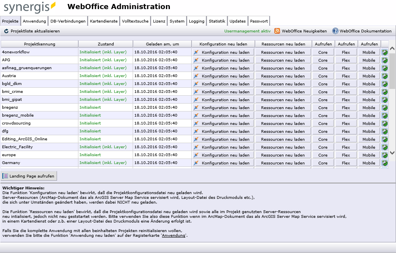Image resolution: width=396 pixels, height=253 pixels.
Task: Launch Flex client for the dfg project
Action: tap(346, 131)
